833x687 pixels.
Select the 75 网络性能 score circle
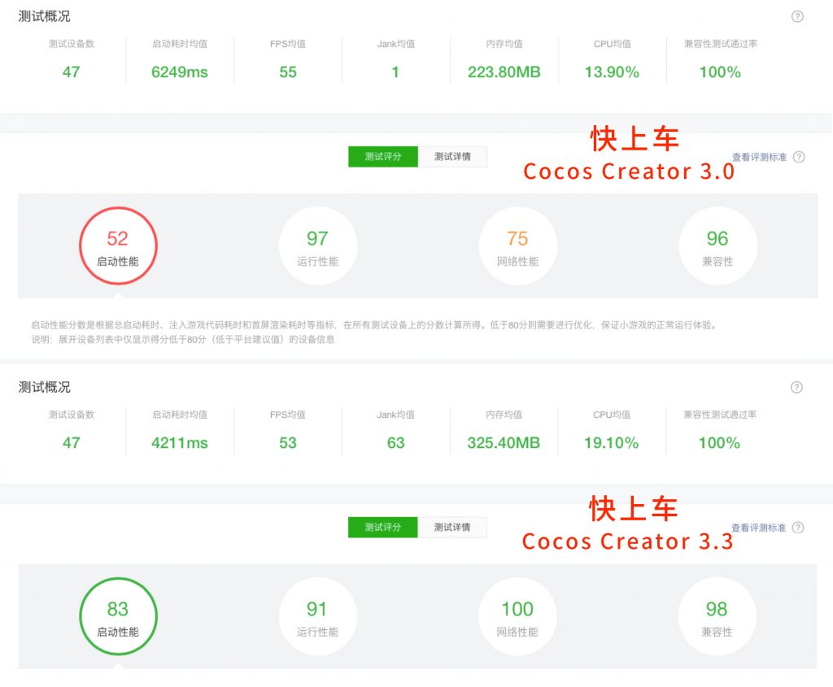point(518,246)
